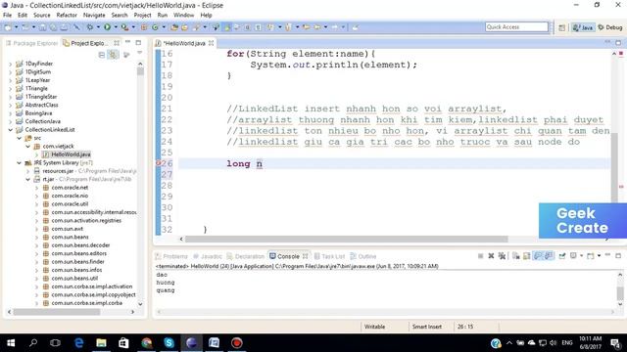627x352 pixels.
Task: Switch to the Task List tab
Action: 329,256
